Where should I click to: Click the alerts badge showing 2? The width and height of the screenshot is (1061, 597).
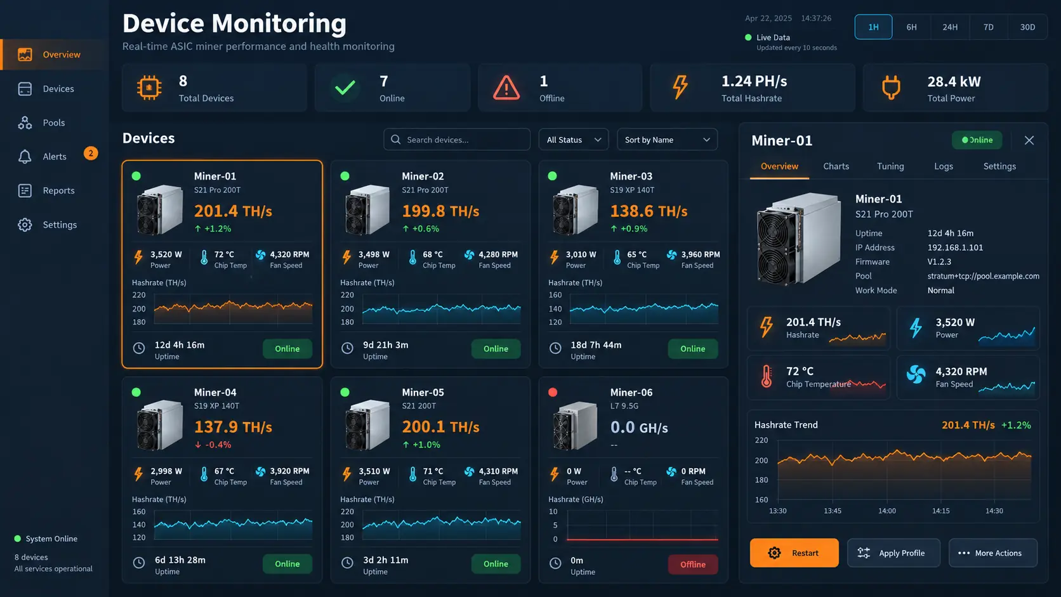(91, 153)
